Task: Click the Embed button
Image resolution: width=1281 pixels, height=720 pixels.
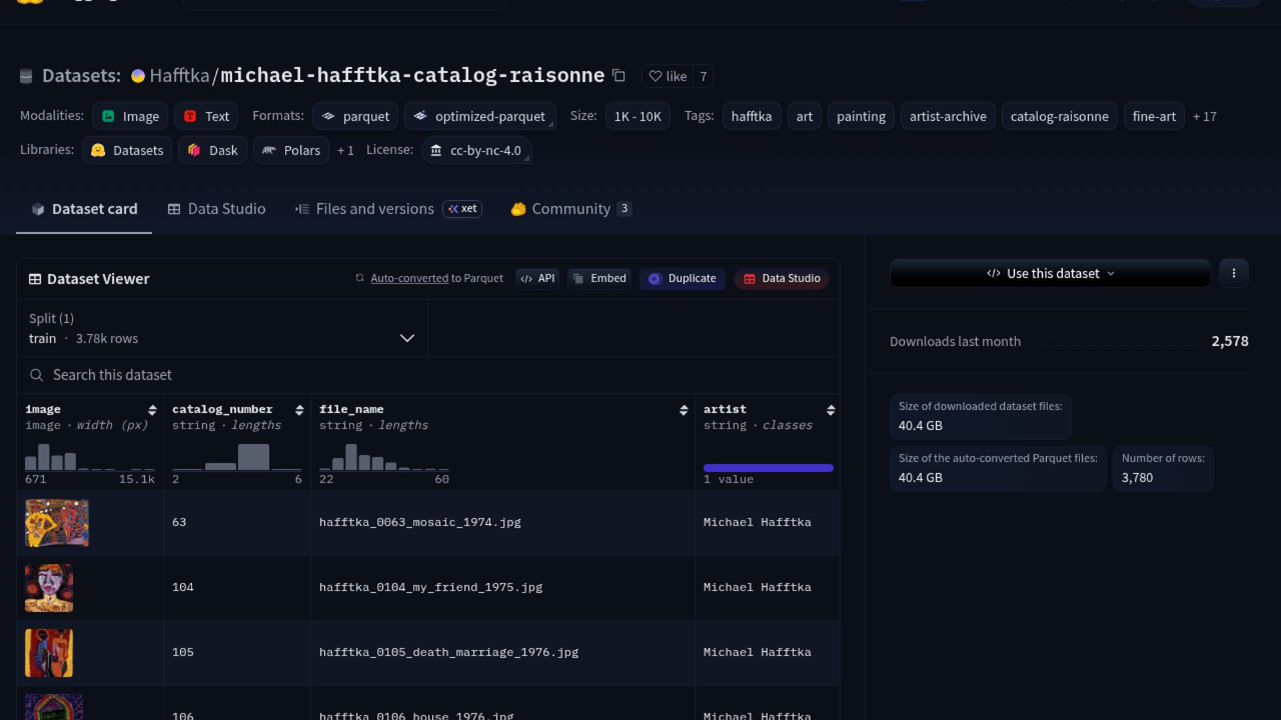Action: (x=600, y=279)
